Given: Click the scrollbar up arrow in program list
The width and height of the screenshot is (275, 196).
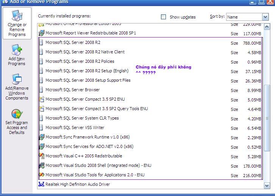Looking at the screenshot, I should [x=267, y=27].
